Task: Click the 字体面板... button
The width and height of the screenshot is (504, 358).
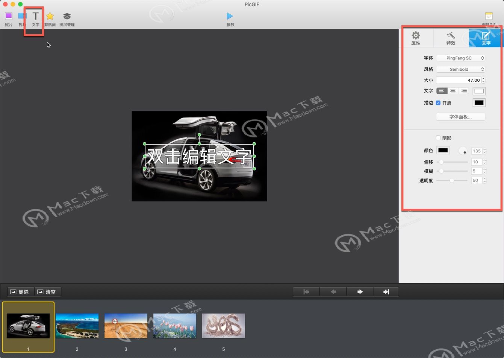Action: [461, 117]
